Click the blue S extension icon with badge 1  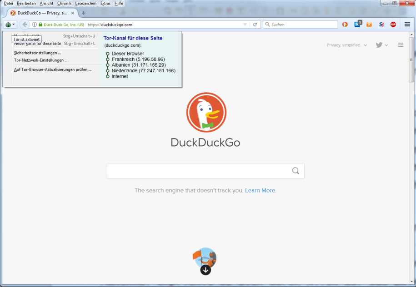click(x=358, y=24)
